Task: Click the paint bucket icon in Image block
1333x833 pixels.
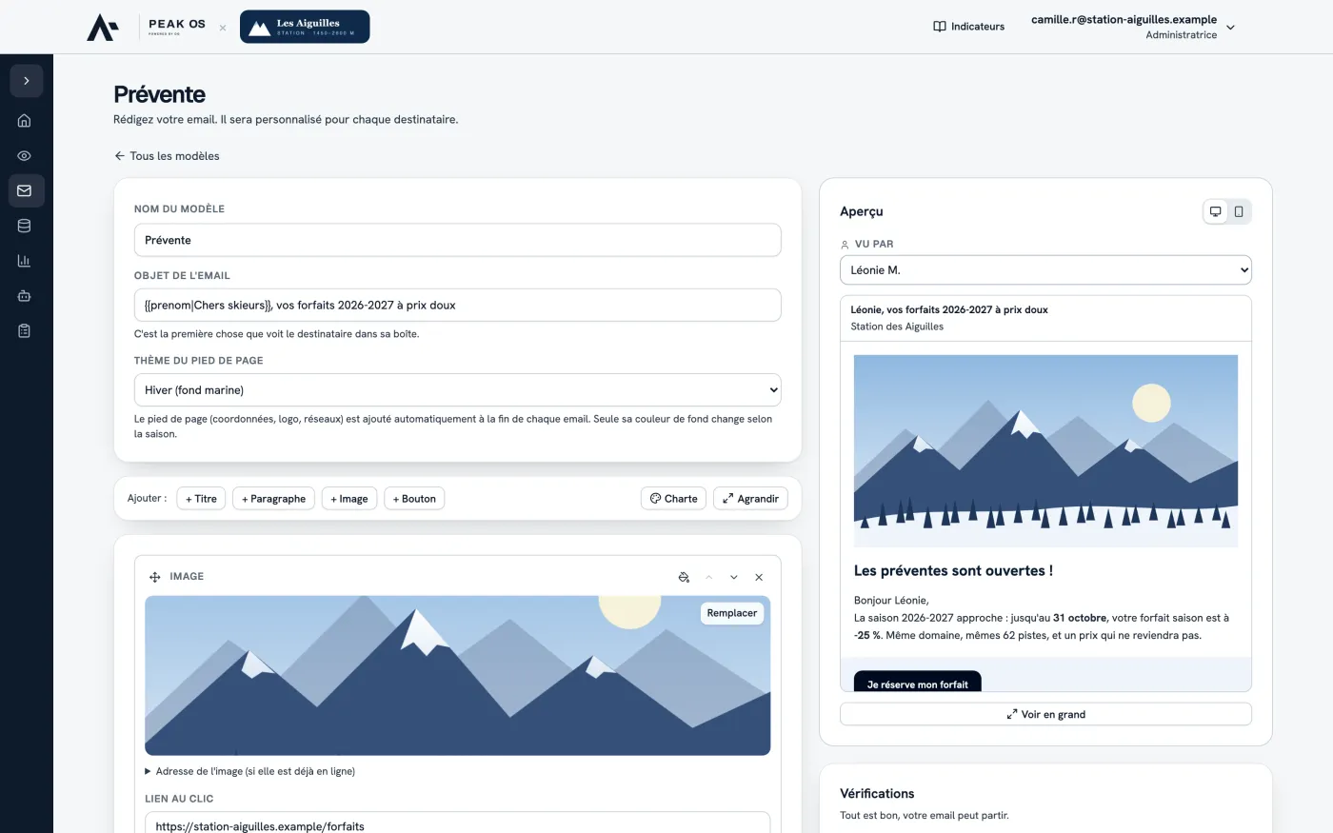Action: click(684, 577)
